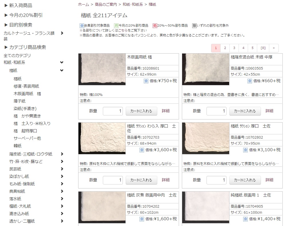
Task: Open the 楮紙 灰煮 版画用中肉 thumbnail
Action: pyautogui.click(x=102, y=207)
